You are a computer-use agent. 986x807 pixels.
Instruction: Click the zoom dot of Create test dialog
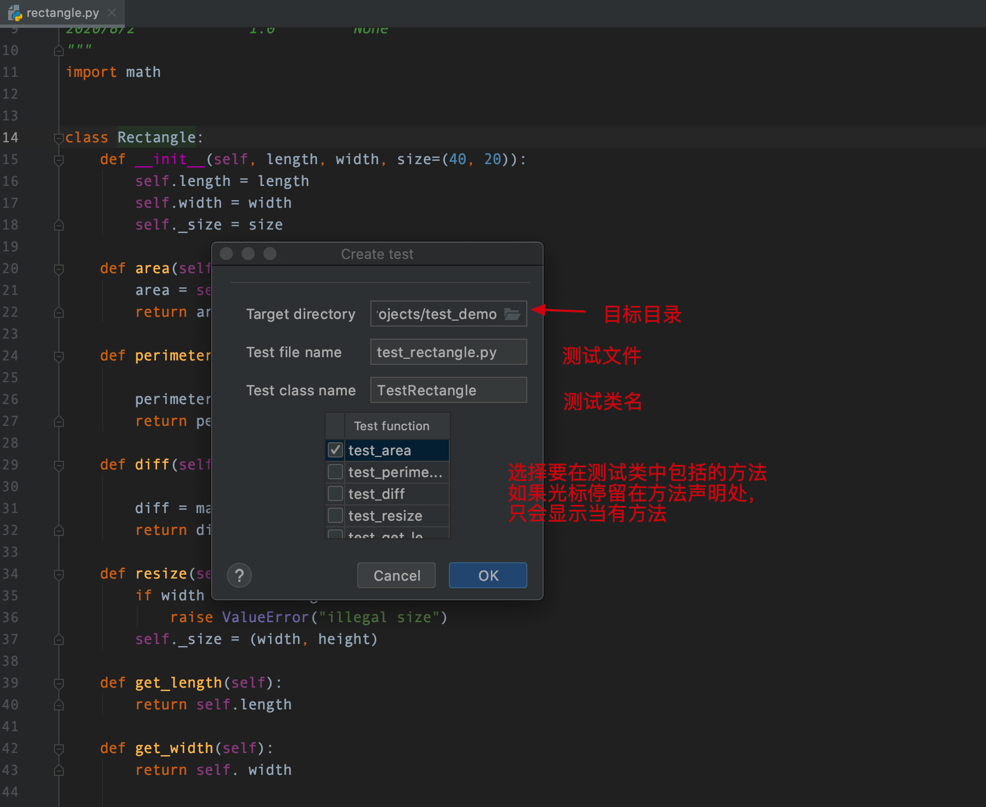(x=270, y=254)
